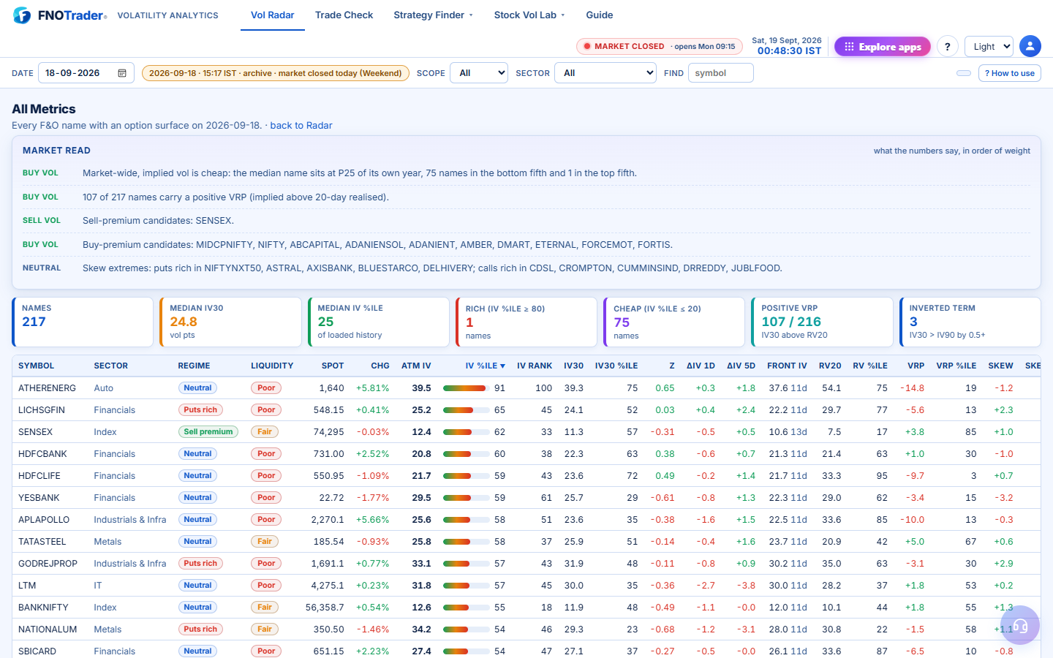Image resolution: width=1053 pixels, height=658 pixels.
Task: Open the How to use help
Action: pos(1010,73)
